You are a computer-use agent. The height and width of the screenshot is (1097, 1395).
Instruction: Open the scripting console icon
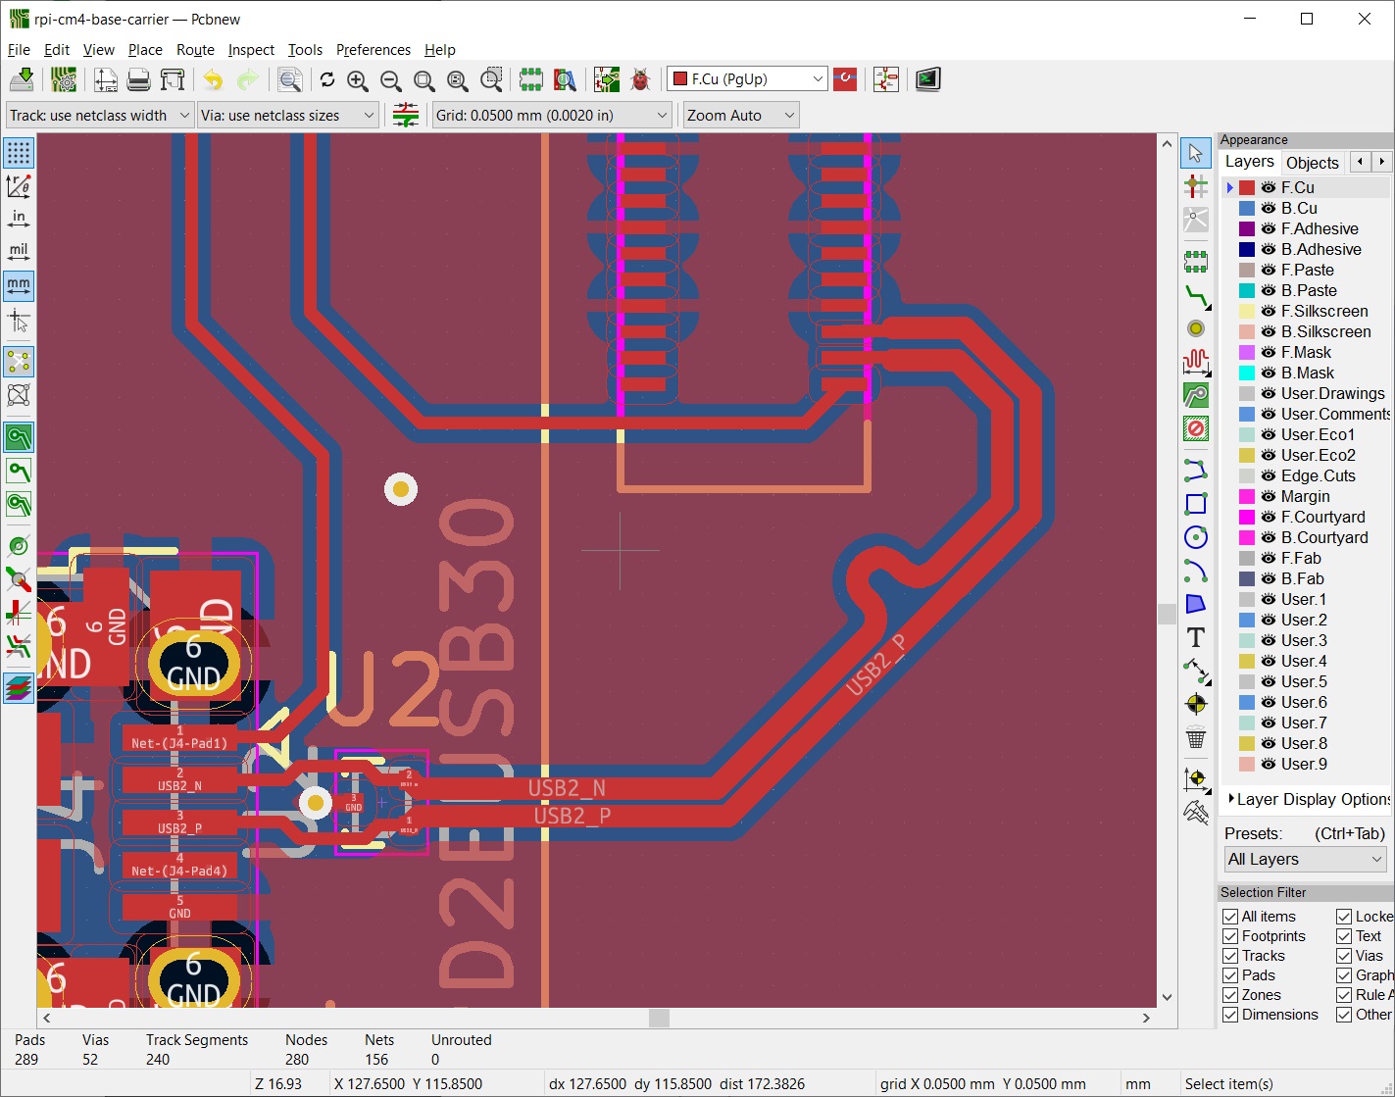[x=927, y=80]
